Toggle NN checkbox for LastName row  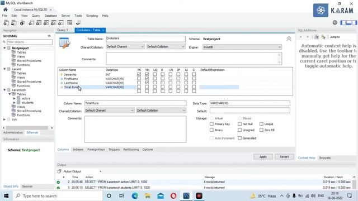tap(147, 83)
